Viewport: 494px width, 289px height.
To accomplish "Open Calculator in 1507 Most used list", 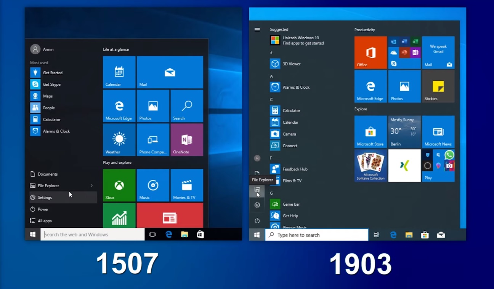I will coord(63,120).
